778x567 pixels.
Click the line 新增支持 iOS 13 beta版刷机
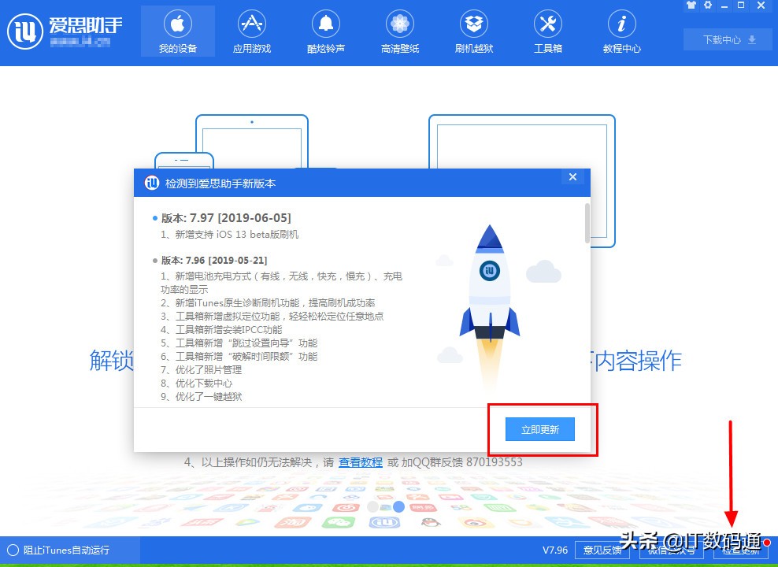230,234
